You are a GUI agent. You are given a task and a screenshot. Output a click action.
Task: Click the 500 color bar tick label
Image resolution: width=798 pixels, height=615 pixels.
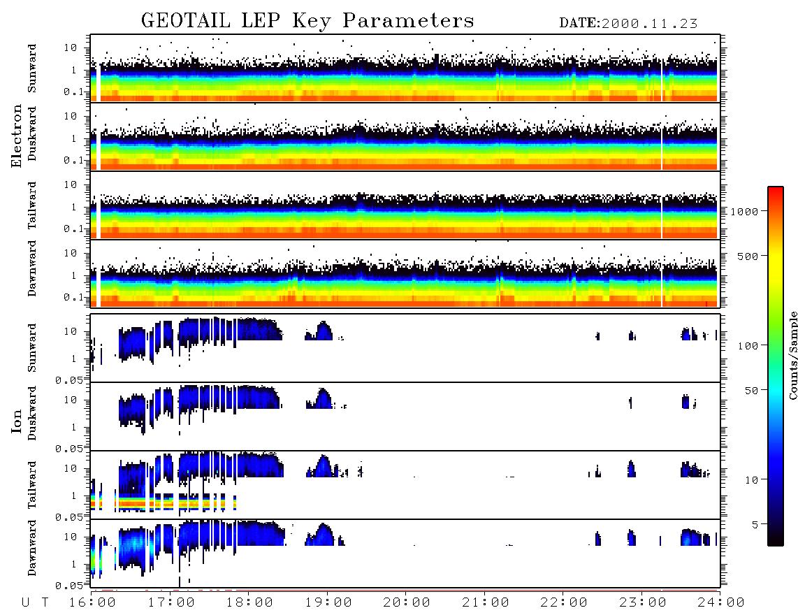coord(748,256)
